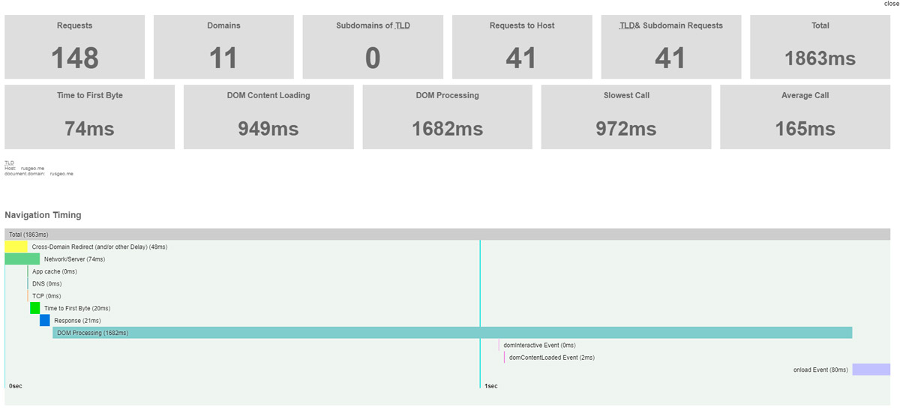Click the Response (21ms) label
This screenshot has height=410, width=900.
point(77,321)
